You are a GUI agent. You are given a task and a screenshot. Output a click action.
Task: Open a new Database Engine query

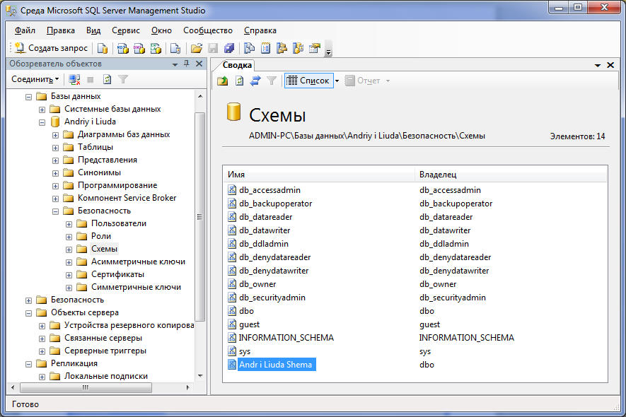[103, 48]
